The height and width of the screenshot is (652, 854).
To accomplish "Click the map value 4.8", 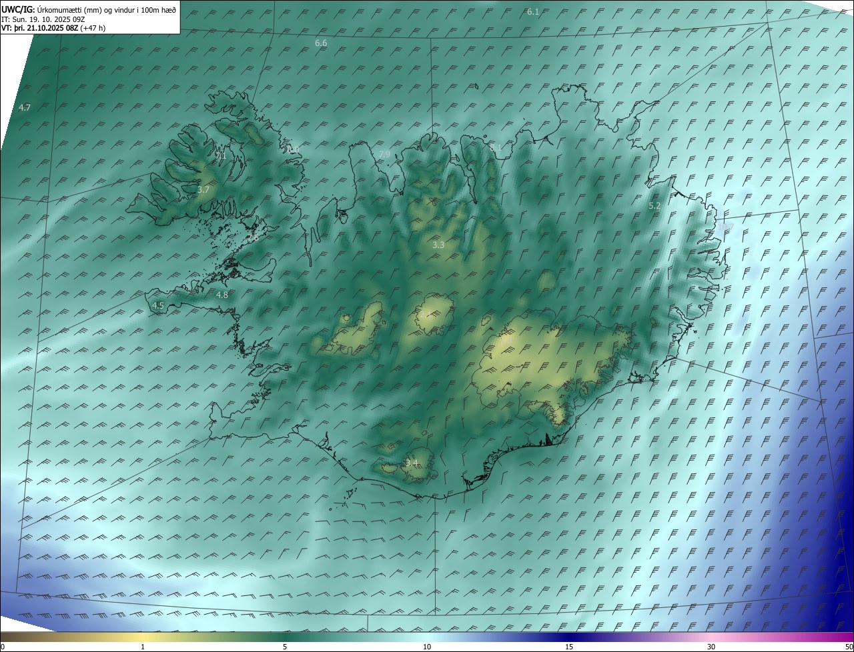I will (x=222, y=295).
